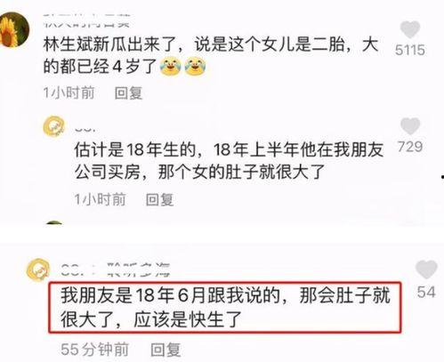The width and height of the screenshot is (444, 362).
Task: Open avatar beside the '估计是18年生的' comment
Action: coord(54,126)
